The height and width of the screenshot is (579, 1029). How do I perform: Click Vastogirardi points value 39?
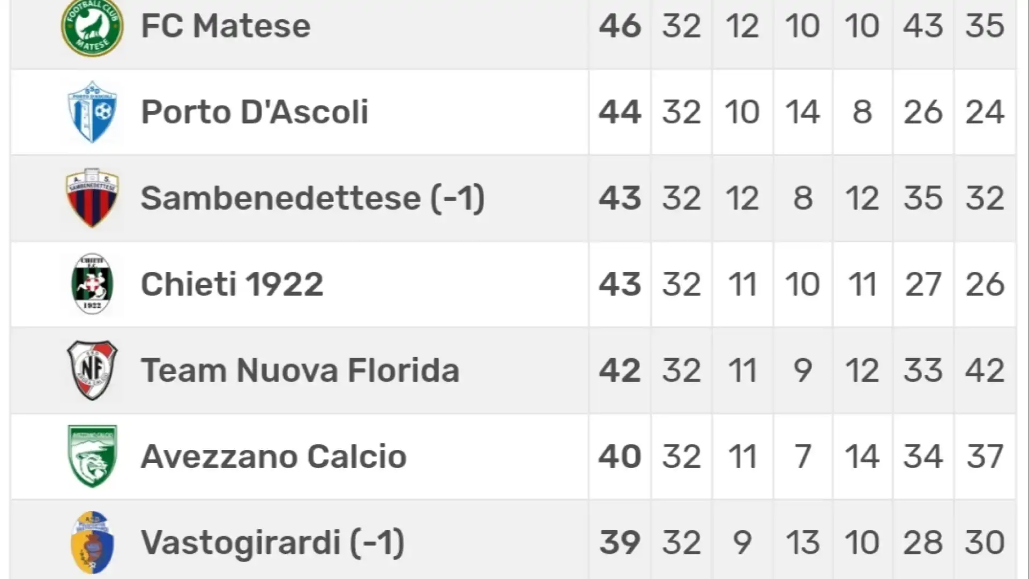coord(620,543)
